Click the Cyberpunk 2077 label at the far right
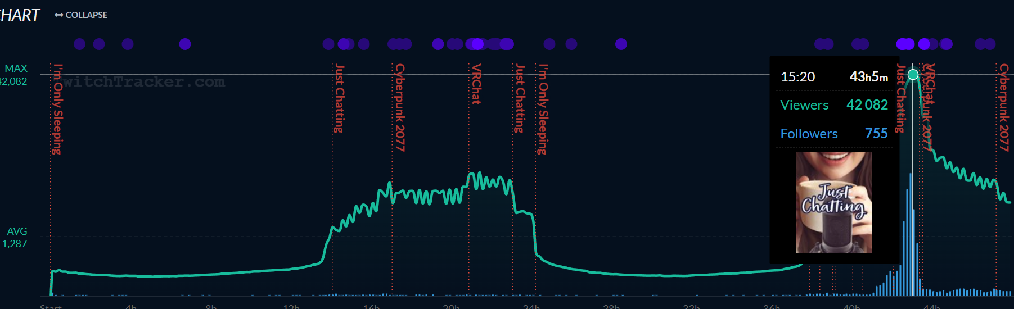This screenshot has height=309, width=1014. point(1004,107)
